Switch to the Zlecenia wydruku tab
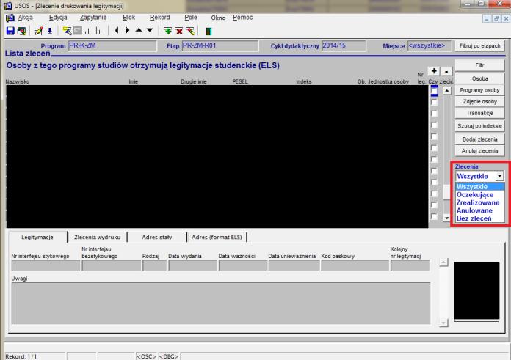 97,238
